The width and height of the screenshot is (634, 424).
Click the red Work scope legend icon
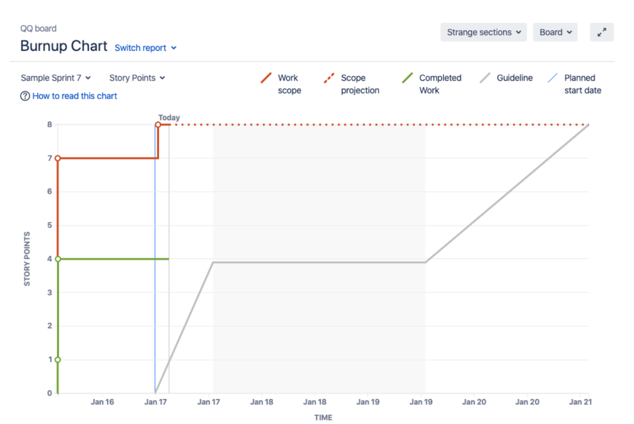[267, 78]
